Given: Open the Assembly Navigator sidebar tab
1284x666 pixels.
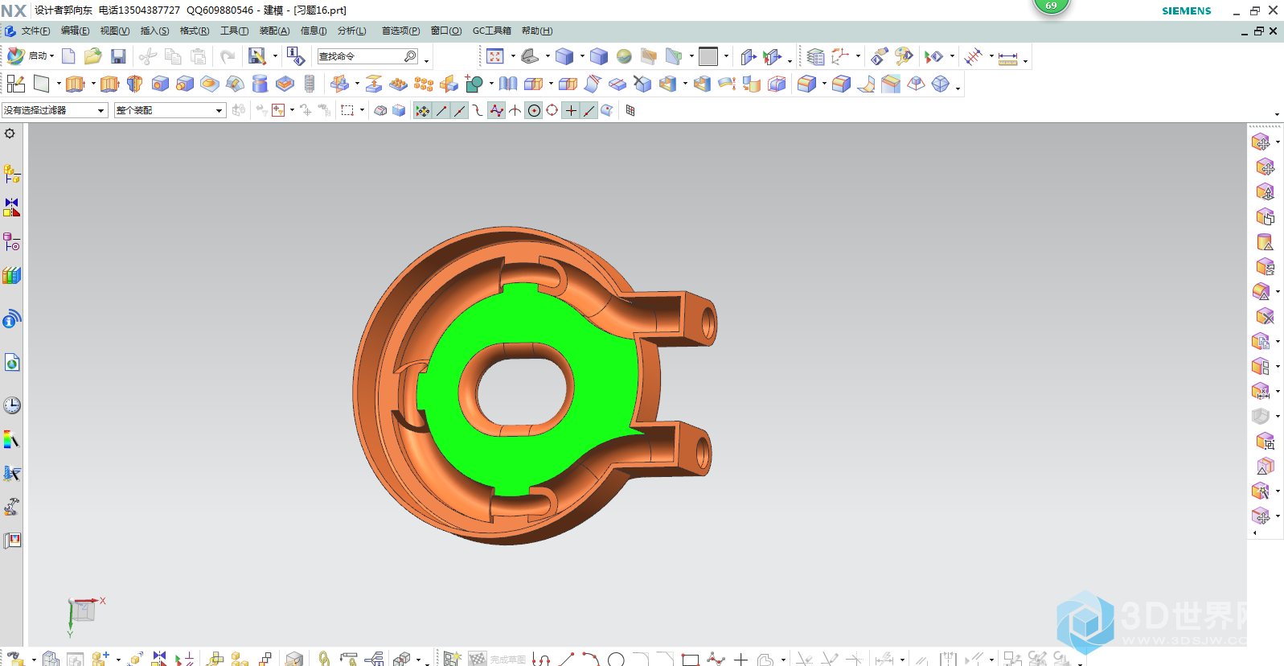Looking at the screenshot, I should (x=11, y=173).
